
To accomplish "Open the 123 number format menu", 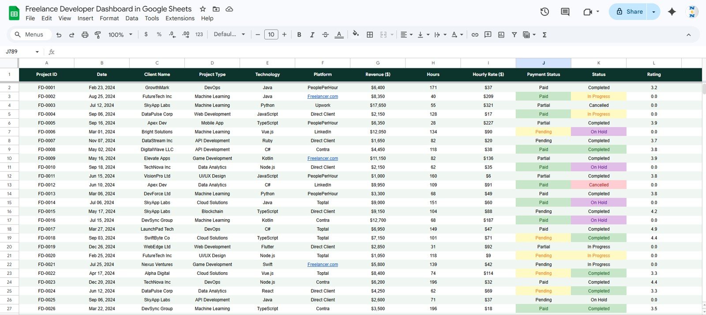I will click(x=199, y=34).
